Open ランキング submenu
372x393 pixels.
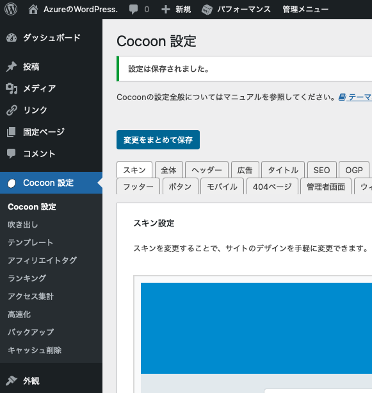pos(27,278)
